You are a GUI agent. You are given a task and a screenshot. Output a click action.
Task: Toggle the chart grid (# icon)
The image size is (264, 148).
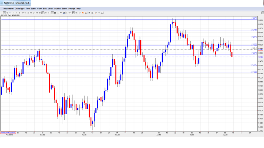coord(55,13)
